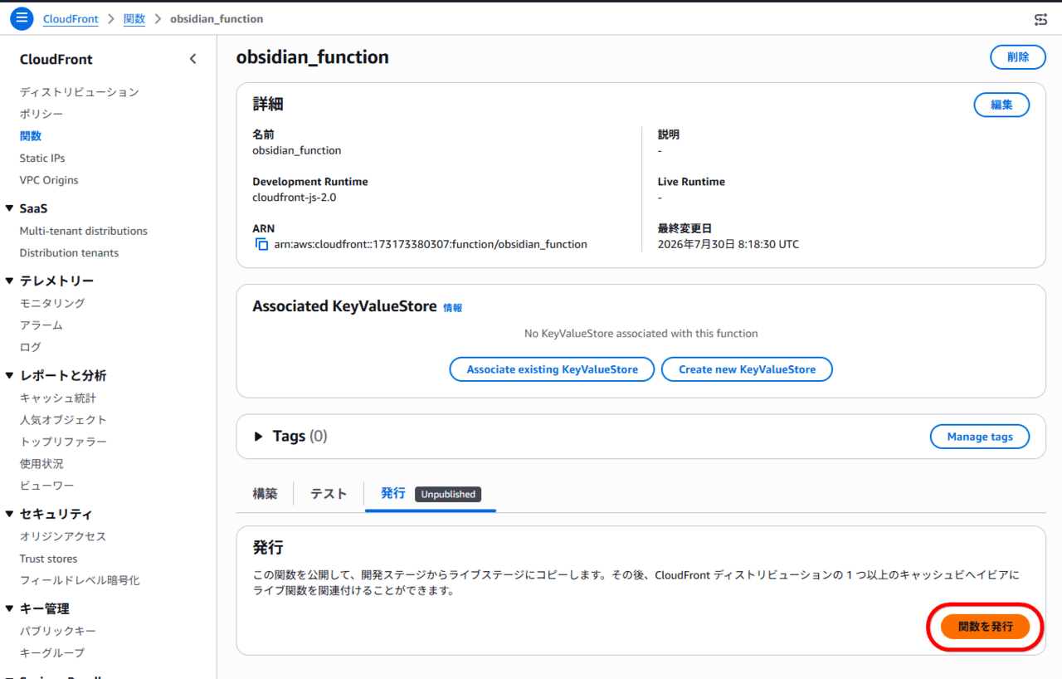Copy the function ARN
The width and height of the screenshot is (1062, 679).
262,244
